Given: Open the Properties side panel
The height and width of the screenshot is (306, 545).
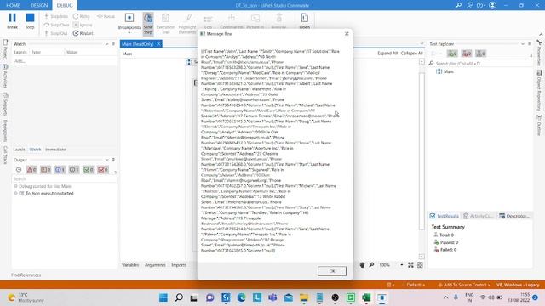Looking at the screenshot, I should click(539, 53).
